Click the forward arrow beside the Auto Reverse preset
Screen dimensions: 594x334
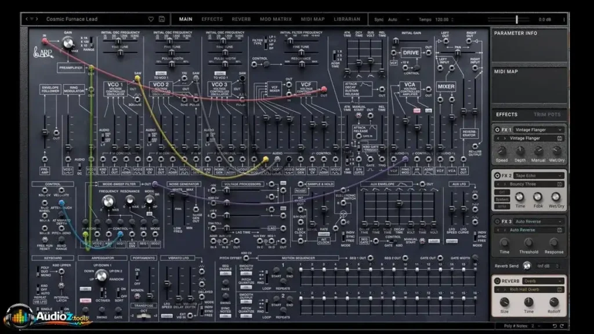click(x=505, y=230)
